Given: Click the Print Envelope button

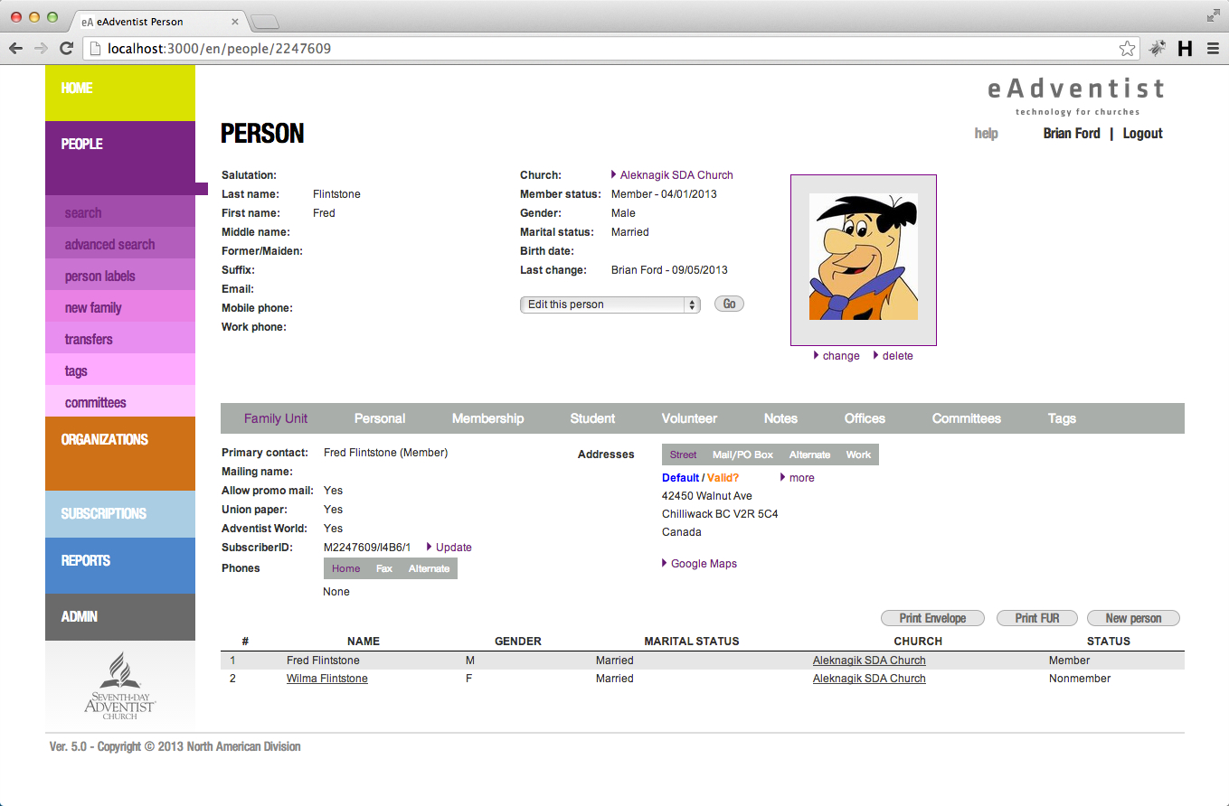Looking at the screenshot, I should (x=932, y=618).
